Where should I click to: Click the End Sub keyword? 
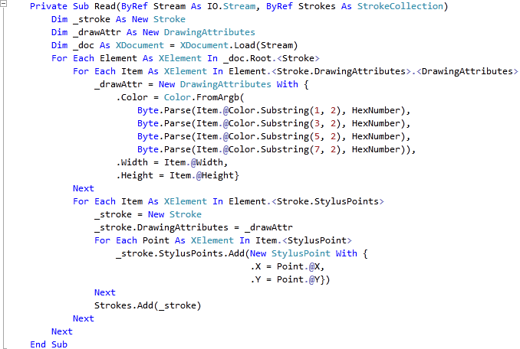pos(49,344)
